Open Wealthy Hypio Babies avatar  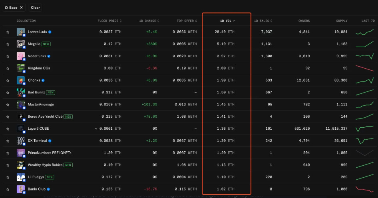tap(21, 165)
